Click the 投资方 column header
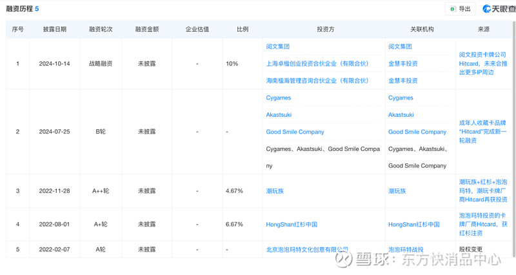 coord(326,29)
